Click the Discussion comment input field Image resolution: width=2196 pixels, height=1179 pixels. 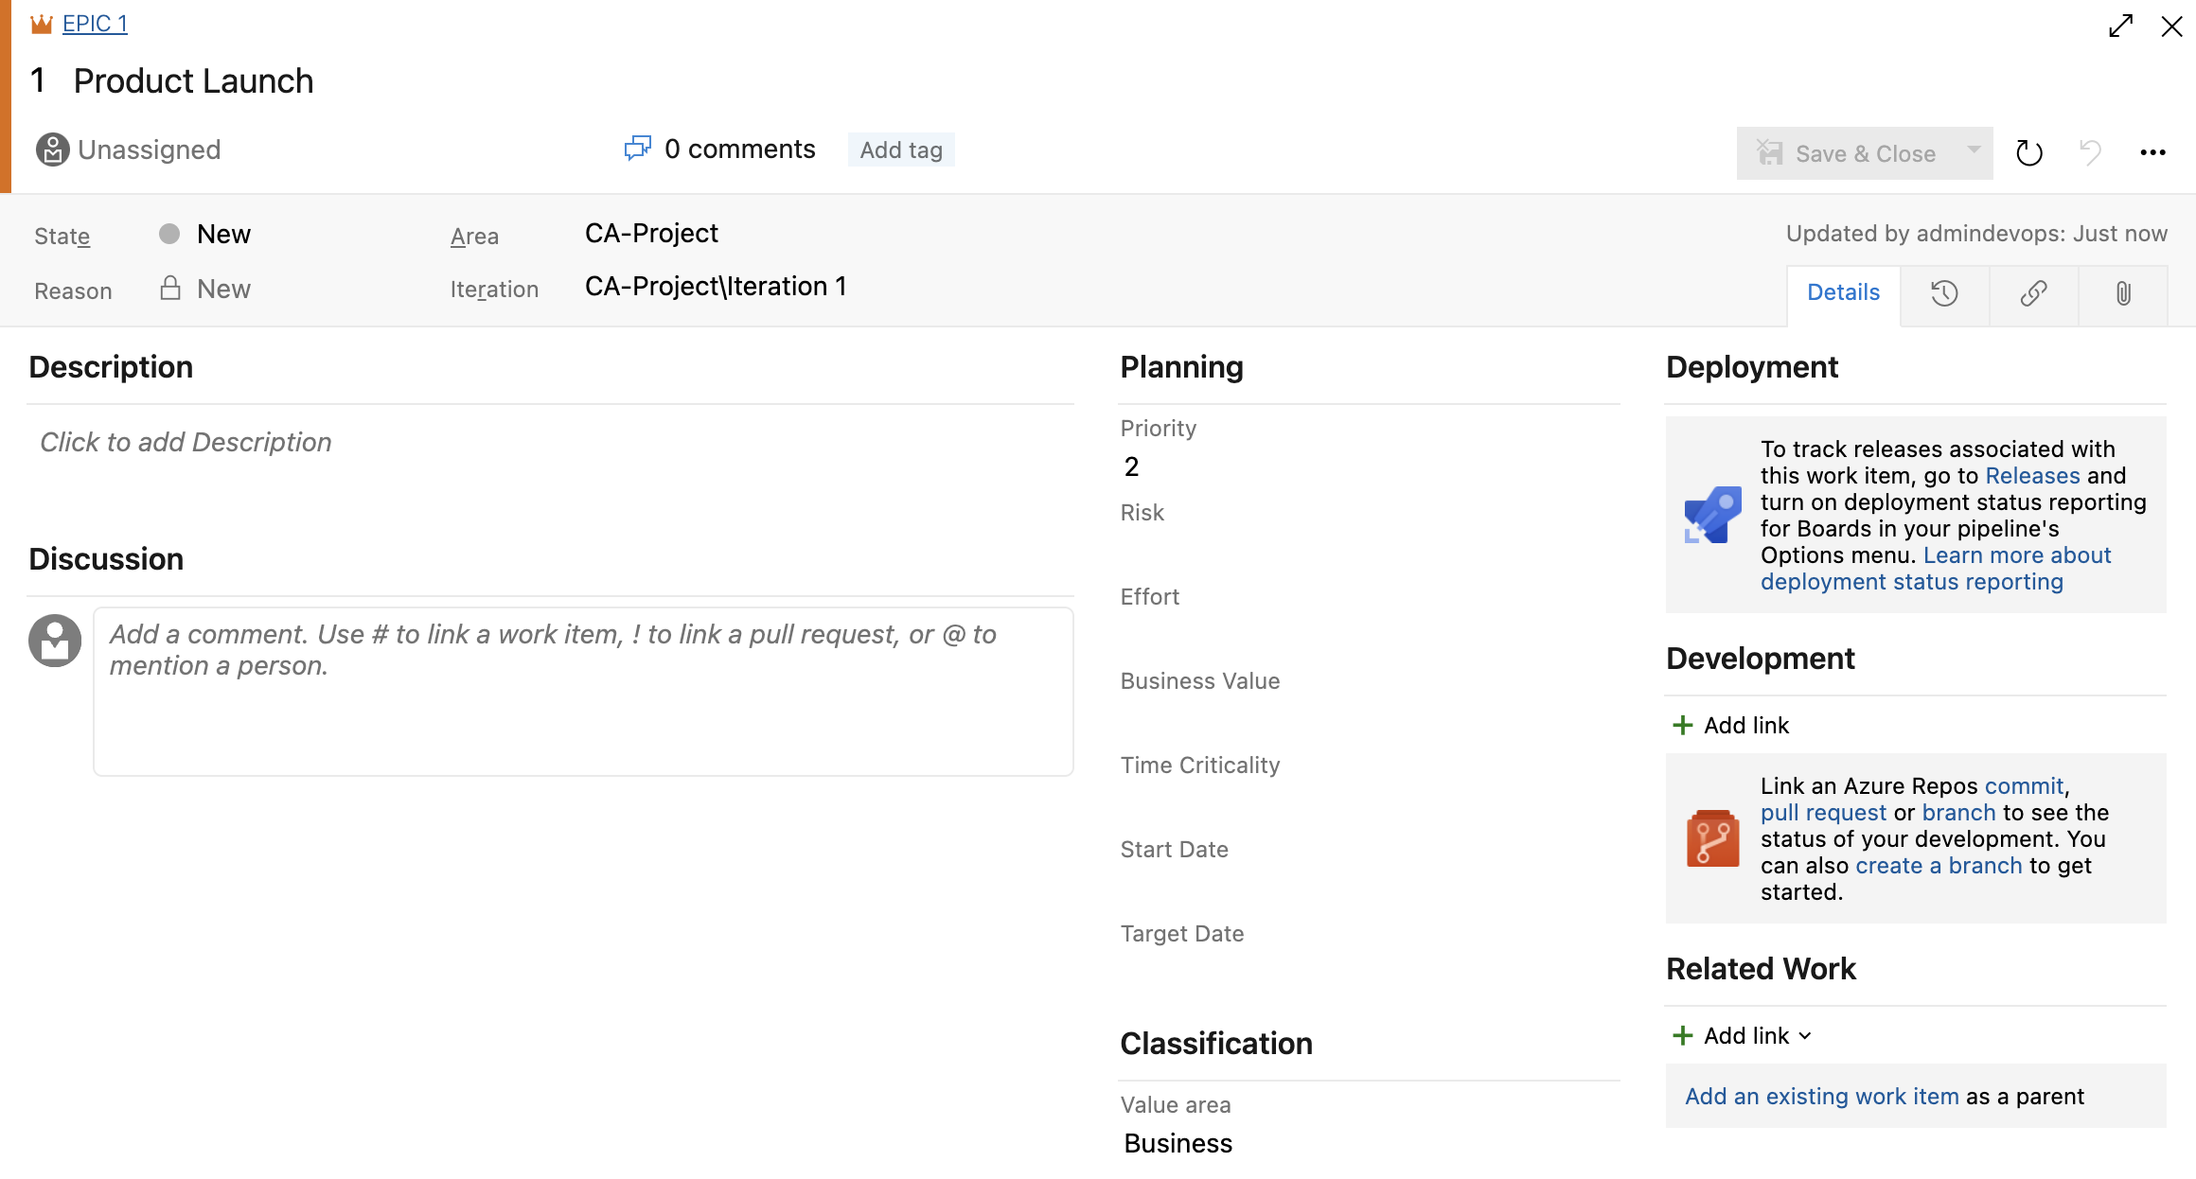(x=583, y=692)
